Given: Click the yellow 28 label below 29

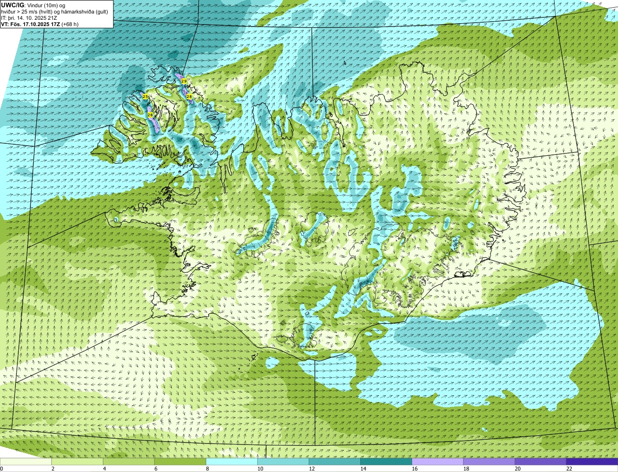Looking at the screenshot, I should [189, 97].
